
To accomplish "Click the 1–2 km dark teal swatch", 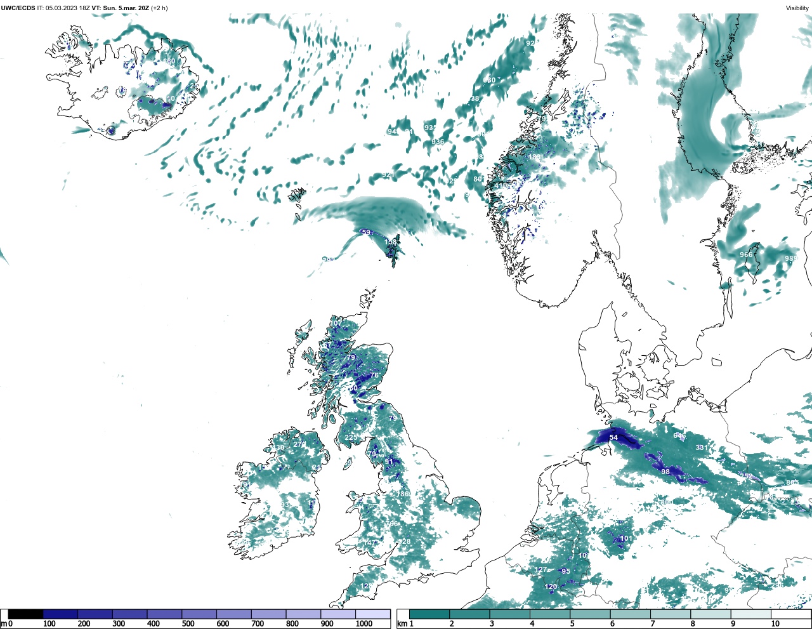I will (429, 614).
